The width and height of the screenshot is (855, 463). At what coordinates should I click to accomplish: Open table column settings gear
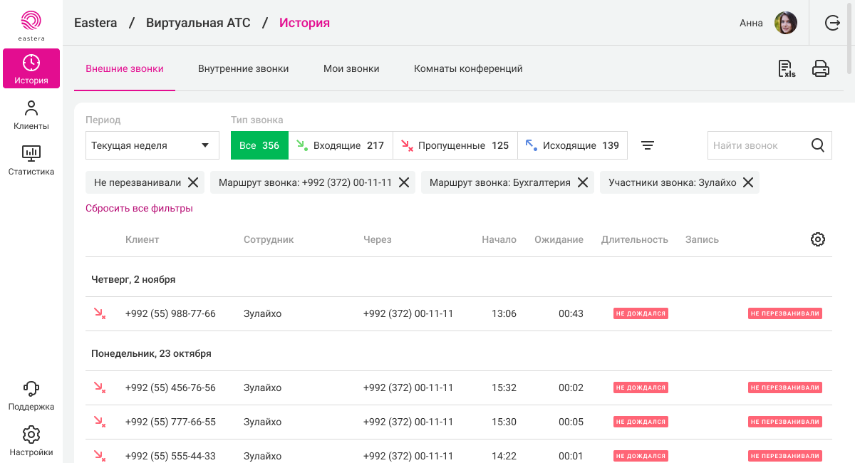pos(818,239)
